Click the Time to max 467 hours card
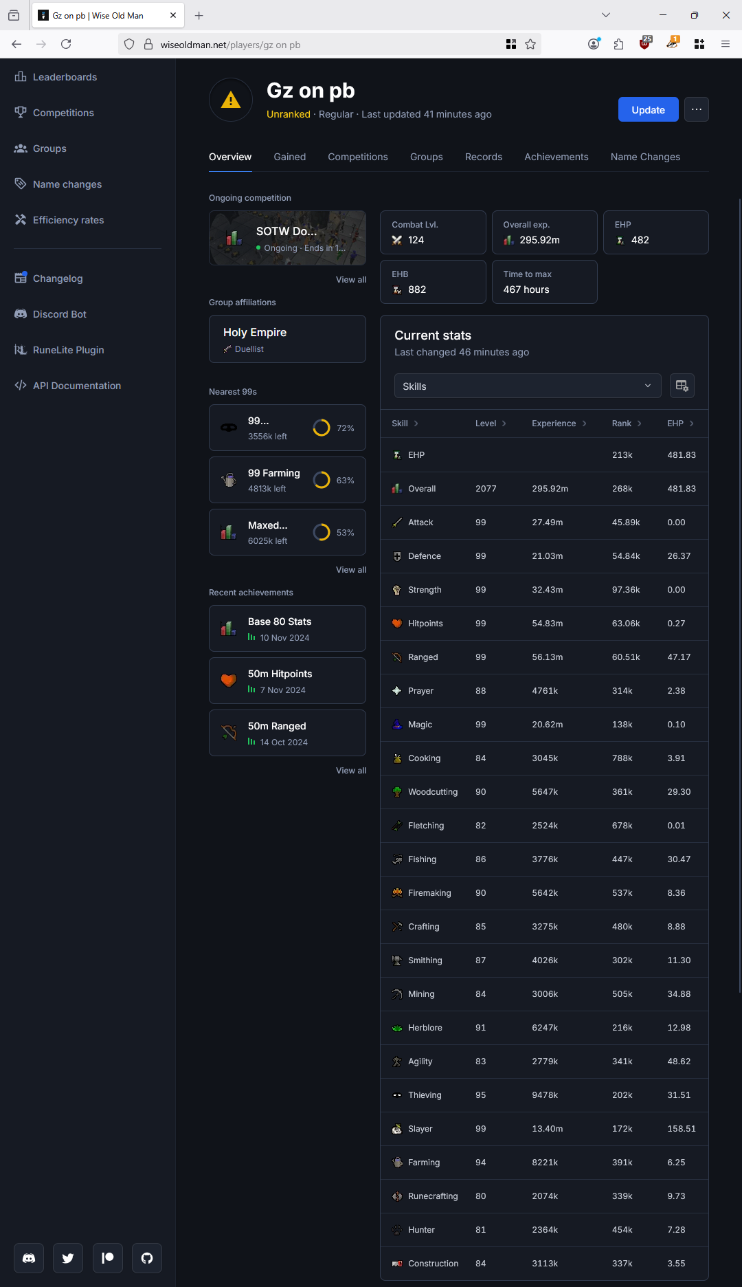Viewport: 742px width, 1287px height. pos(545,282)
